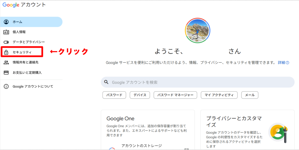Follow the 詳細 link
Screen dimensions: 299x150
(281, 63)
